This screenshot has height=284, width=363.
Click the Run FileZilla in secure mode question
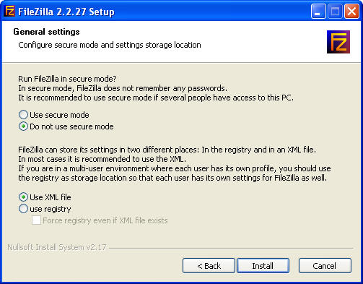67,79
